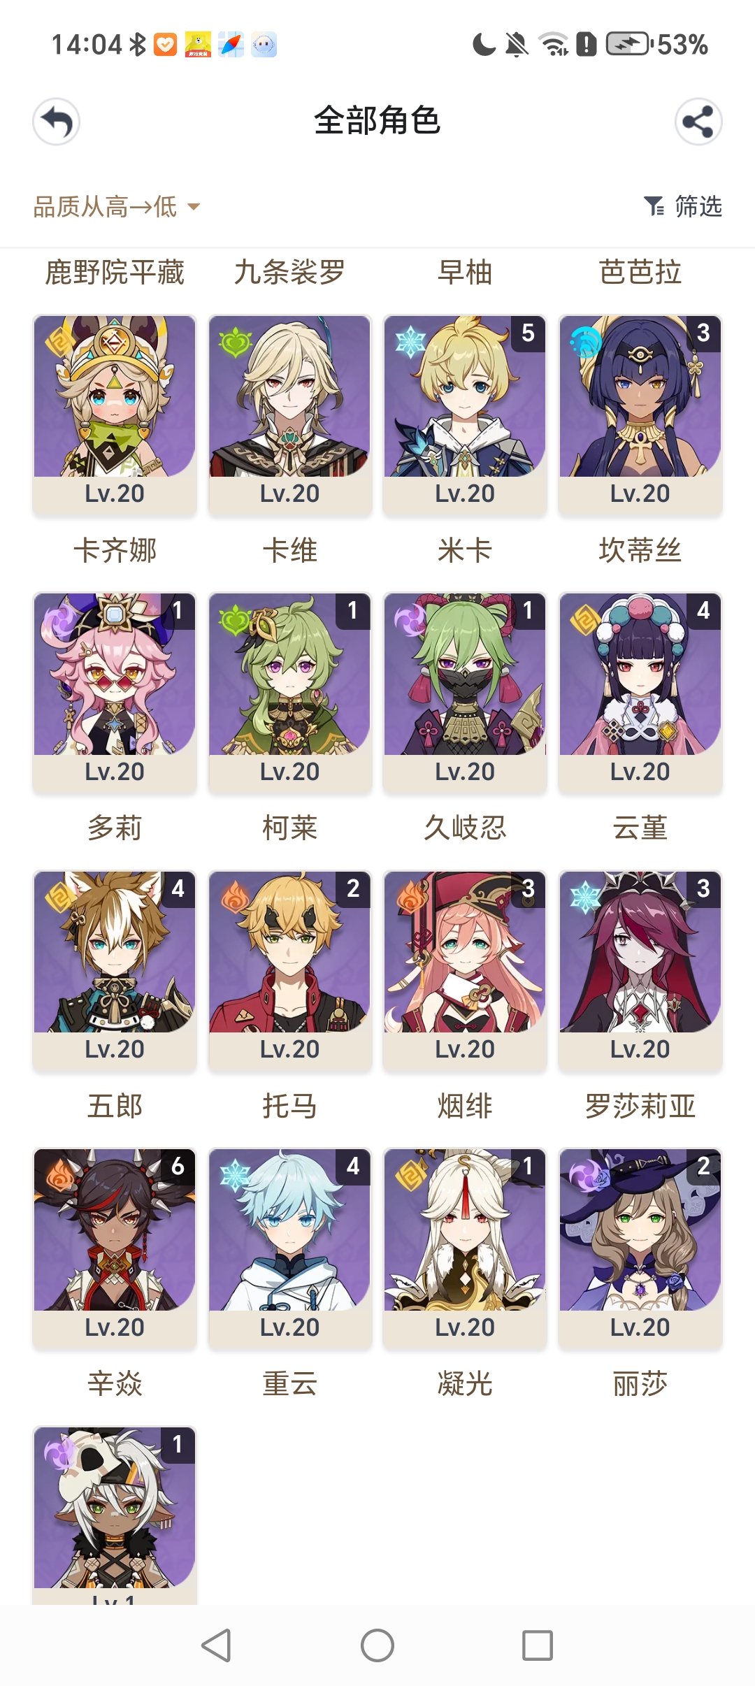Open 卡齐娜 character portrait

tap(115, 415)
